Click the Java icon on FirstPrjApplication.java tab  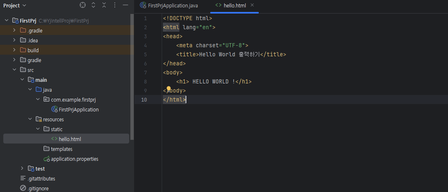[143, 5]
